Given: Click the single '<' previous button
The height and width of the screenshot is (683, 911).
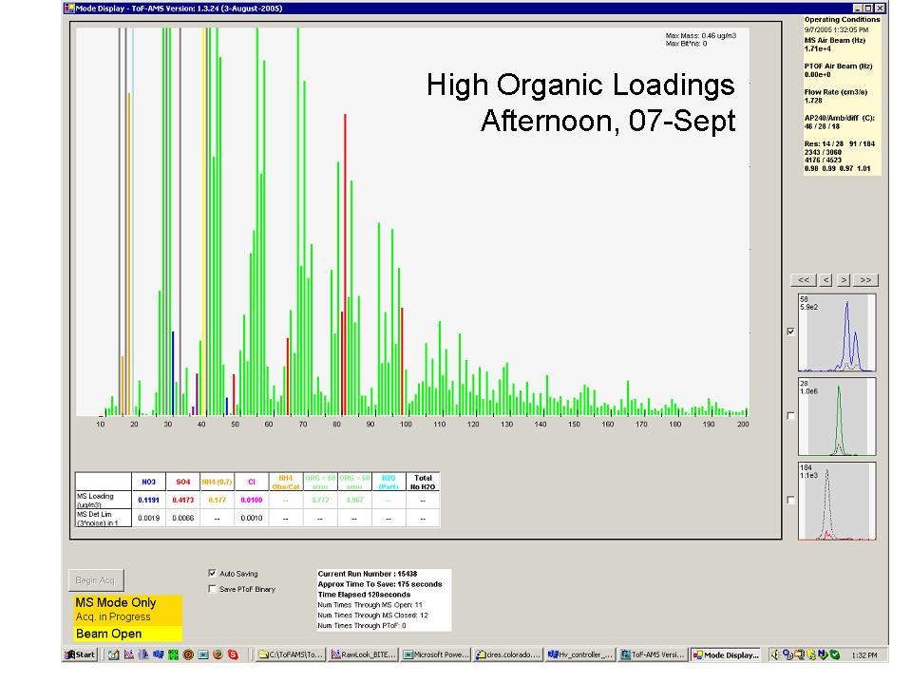Looking at the screenshot, I should [x=826, y=280].
